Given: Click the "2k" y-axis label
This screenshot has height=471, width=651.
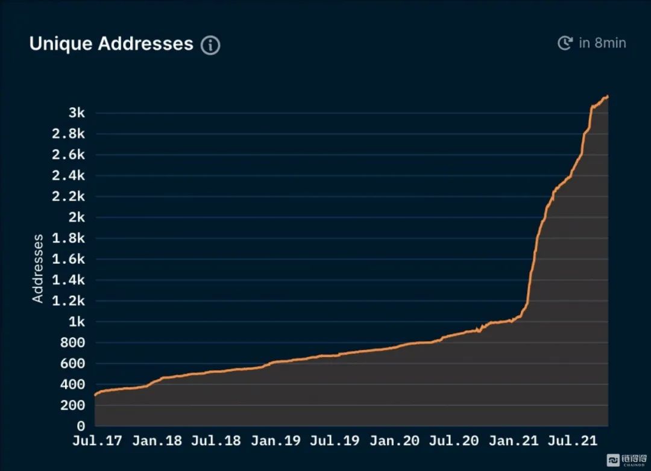Looking at the screenshot, I should (77, 217).
